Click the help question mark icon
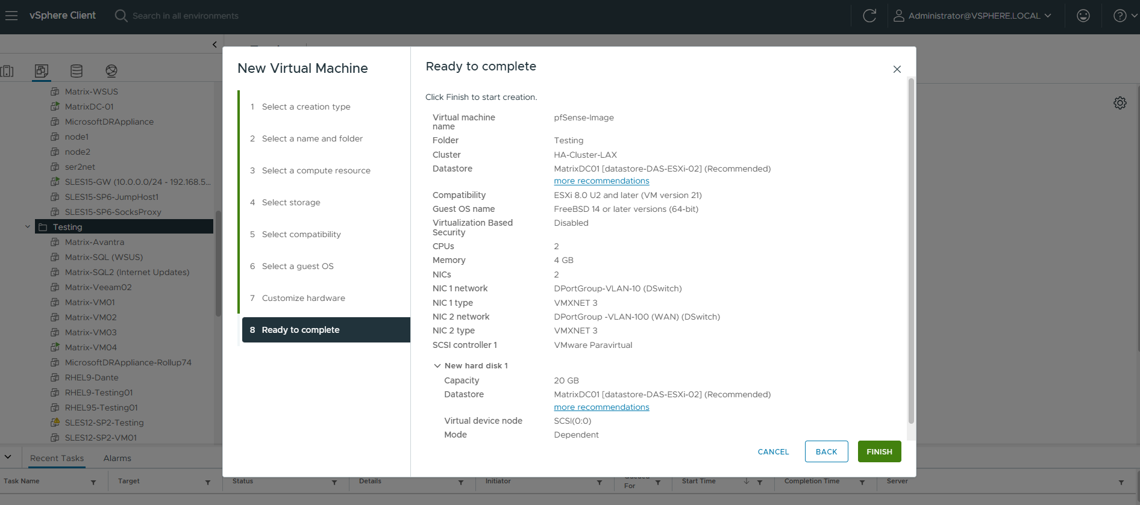 (1120, 16)
